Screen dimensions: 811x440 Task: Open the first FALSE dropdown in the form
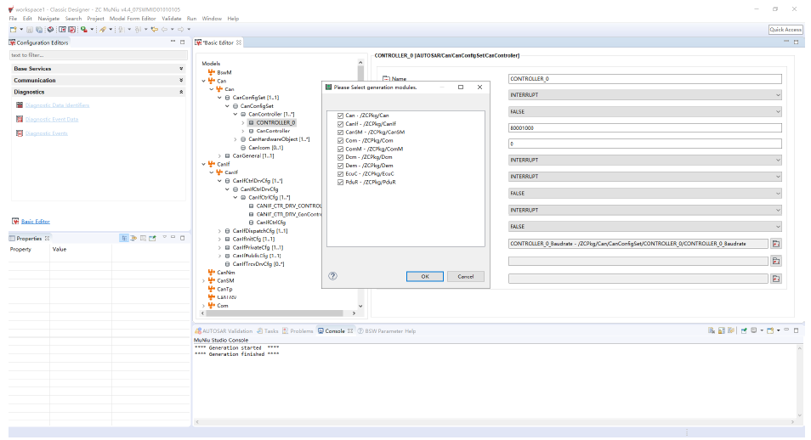click(645, 111)
